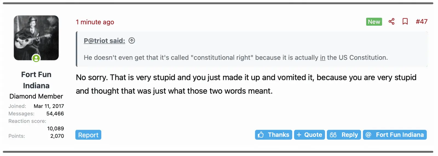The width and height of the screenshot is (438, 156).
Task: Click the green New badge
Action: (x=374, y=22)
